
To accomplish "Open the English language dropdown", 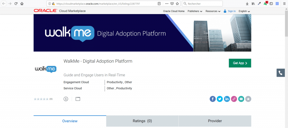I will click(x=244, y=11).
